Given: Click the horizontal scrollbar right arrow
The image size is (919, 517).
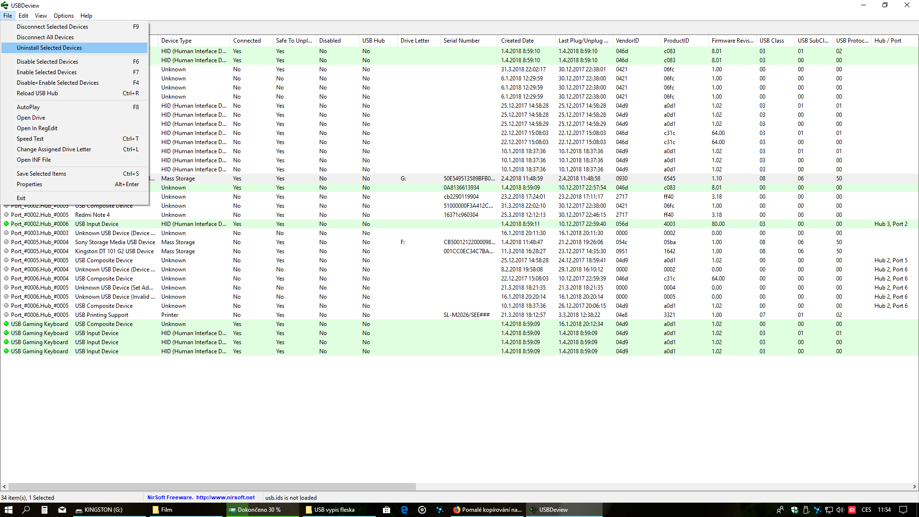Looking at the screenshot, I should pos(914,486).
